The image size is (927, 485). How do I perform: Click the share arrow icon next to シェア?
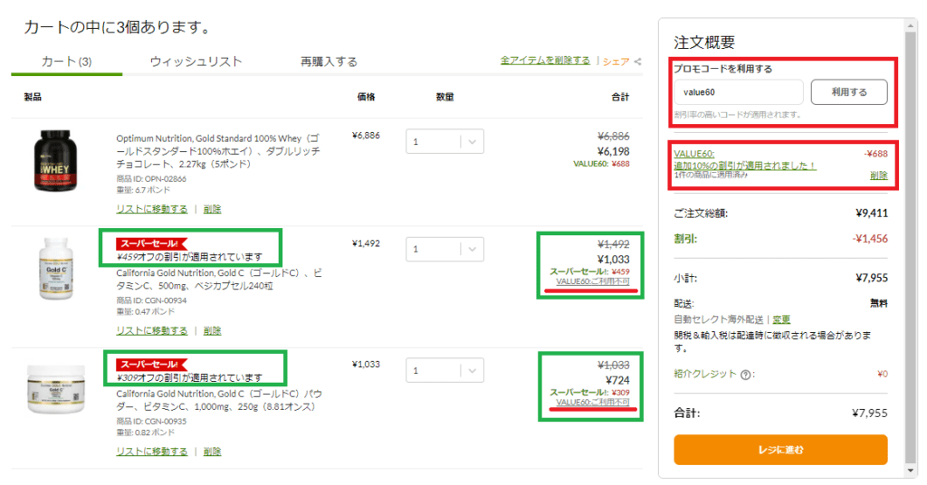(638, 61)
